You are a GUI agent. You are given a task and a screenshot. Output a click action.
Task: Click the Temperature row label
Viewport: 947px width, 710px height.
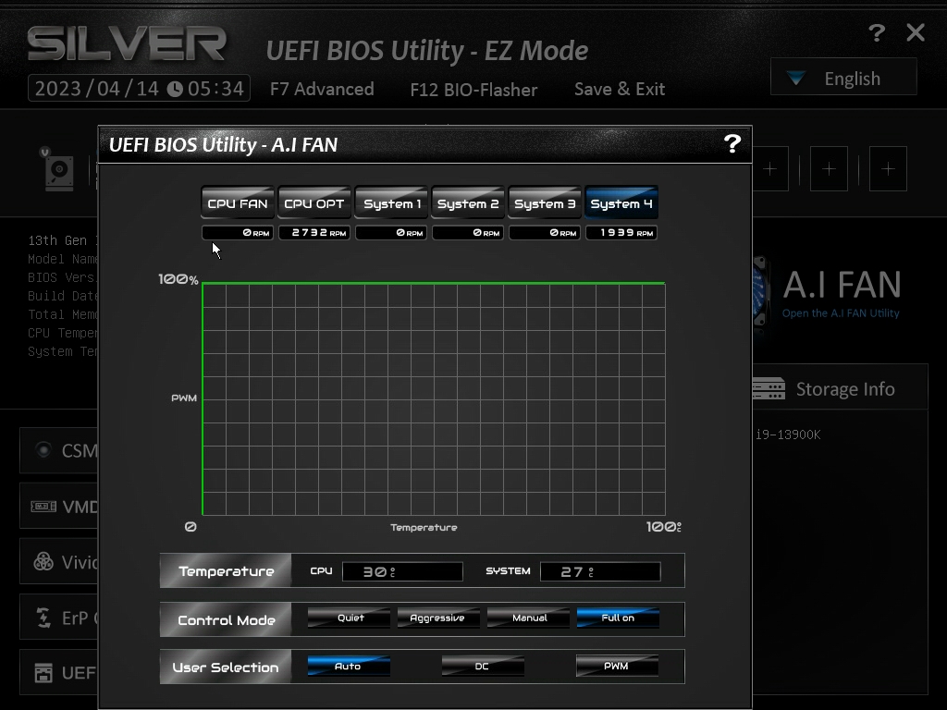click(226, 570)
